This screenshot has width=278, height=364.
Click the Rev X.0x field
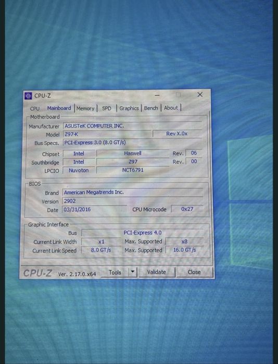point(177,134)
